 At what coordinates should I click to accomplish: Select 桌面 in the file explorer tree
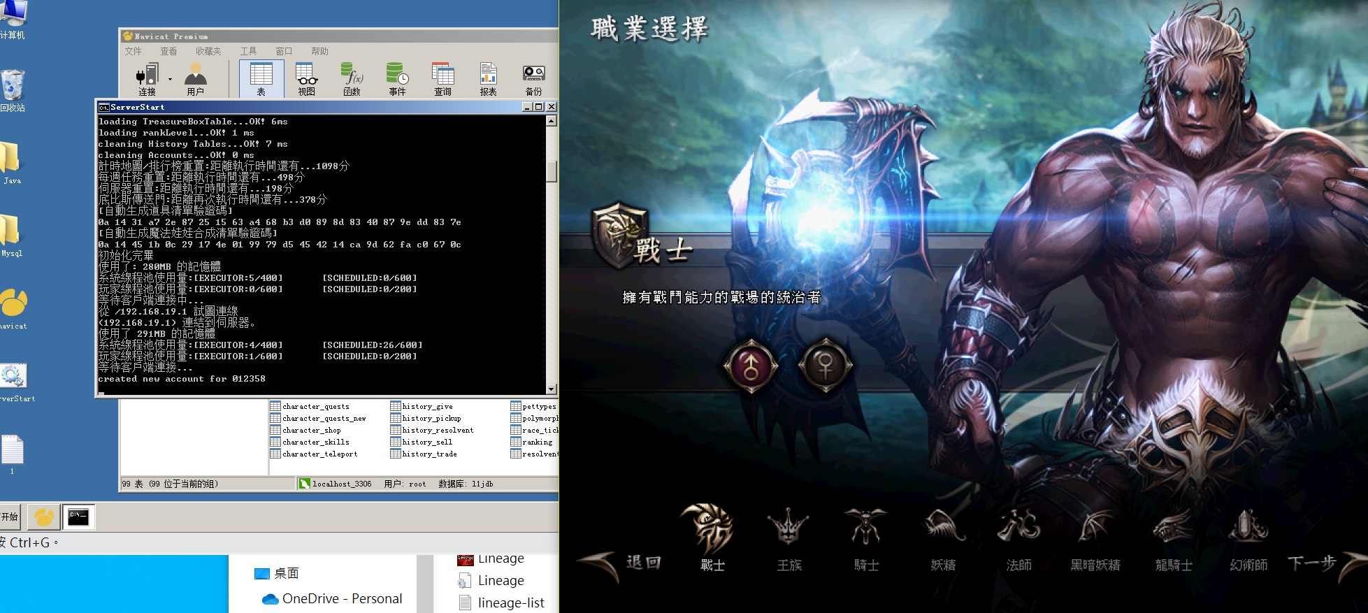tap(277, 573)
